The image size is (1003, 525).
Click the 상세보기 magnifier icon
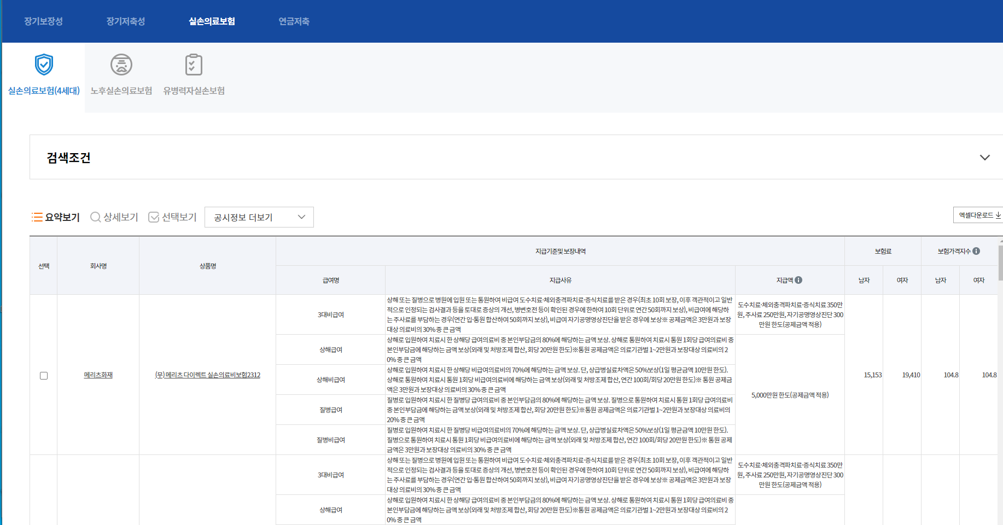95,217
